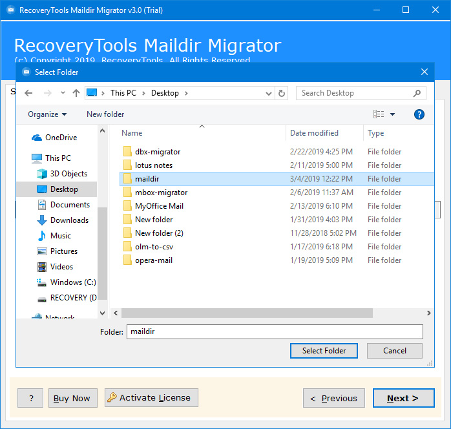Select RECOVERY drive in navigation pane
The width and height of the screenshot is (451, 429).
point(67,298)
